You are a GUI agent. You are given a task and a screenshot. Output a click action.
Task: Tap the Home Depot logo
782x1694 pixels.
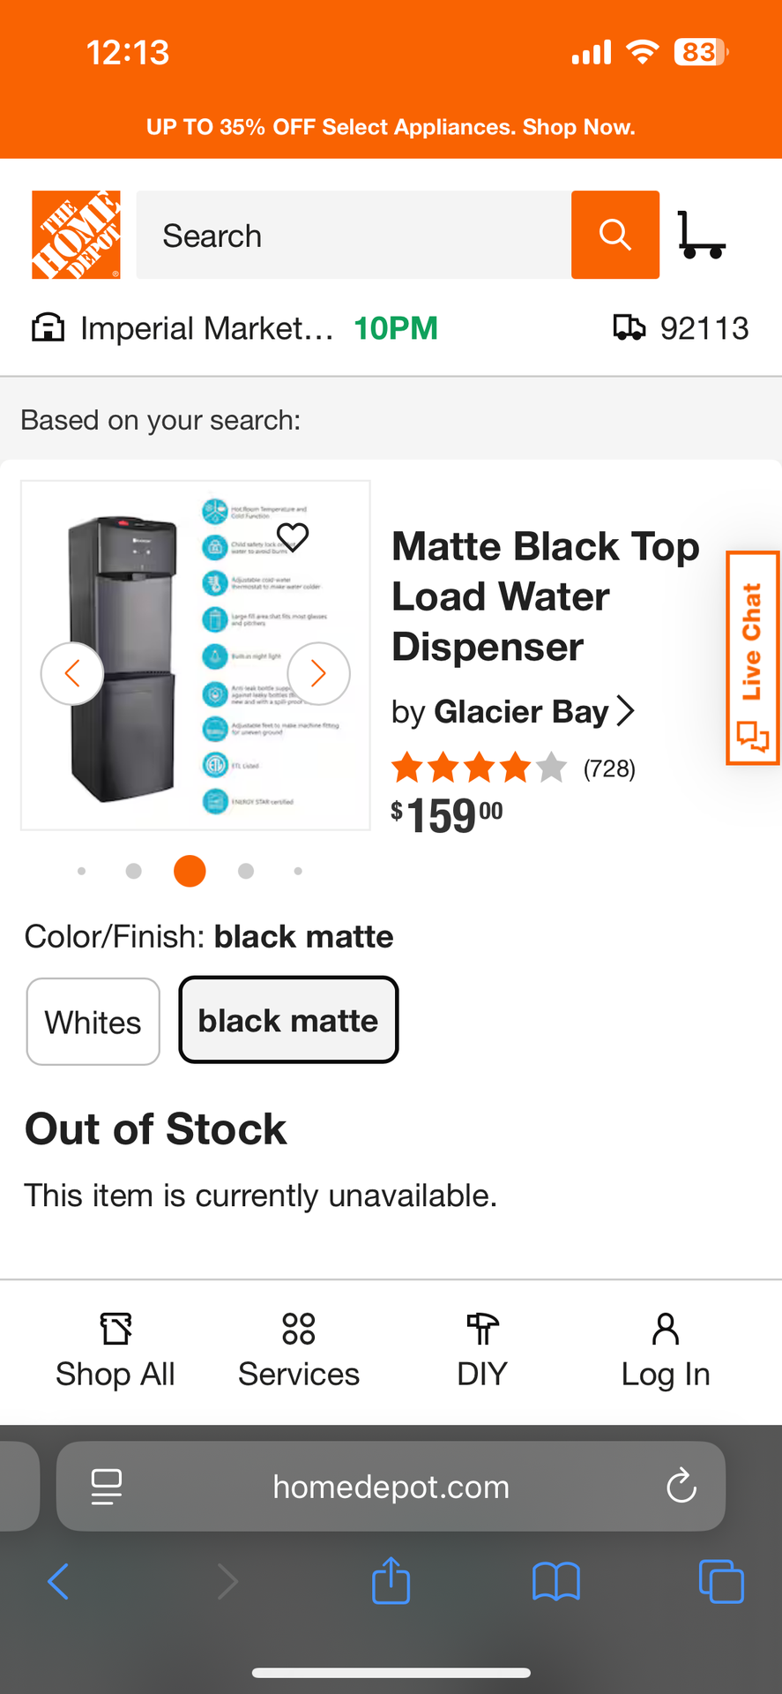click(x=76, y=235)
